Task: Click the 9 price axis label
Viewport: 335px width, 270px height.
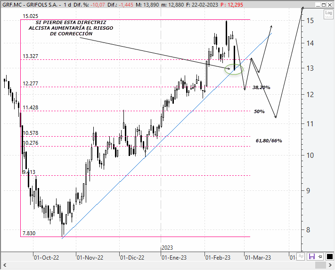Action: pos(308,191)
